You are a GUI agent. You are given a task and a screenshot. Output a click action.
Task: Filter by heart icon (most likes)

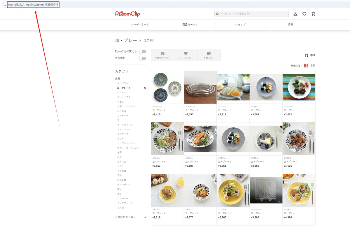(x=186, y=55)
